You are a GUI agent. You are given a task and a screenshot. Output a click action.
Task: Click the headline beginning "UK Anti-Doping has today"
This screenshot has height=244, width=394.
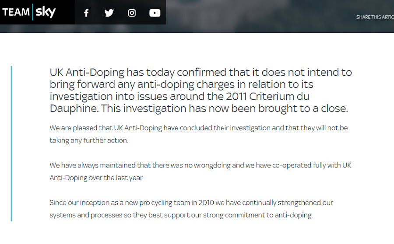(x=201, y=91)
